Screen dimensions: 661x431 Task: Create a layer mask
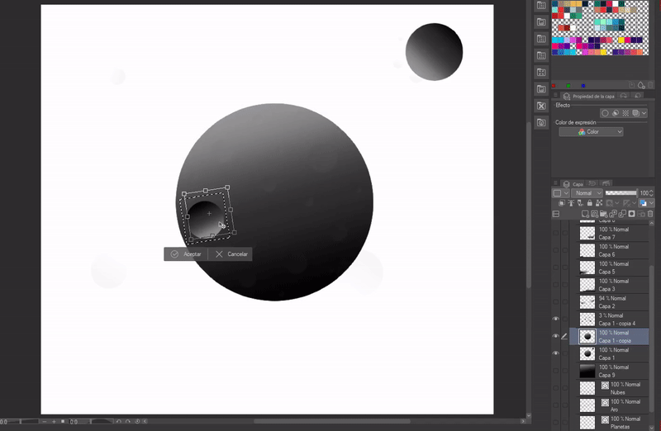click(631, 214)
